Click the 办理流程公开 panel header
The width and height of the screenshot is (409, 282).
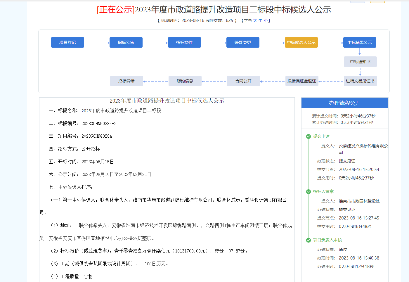[345, 103]
